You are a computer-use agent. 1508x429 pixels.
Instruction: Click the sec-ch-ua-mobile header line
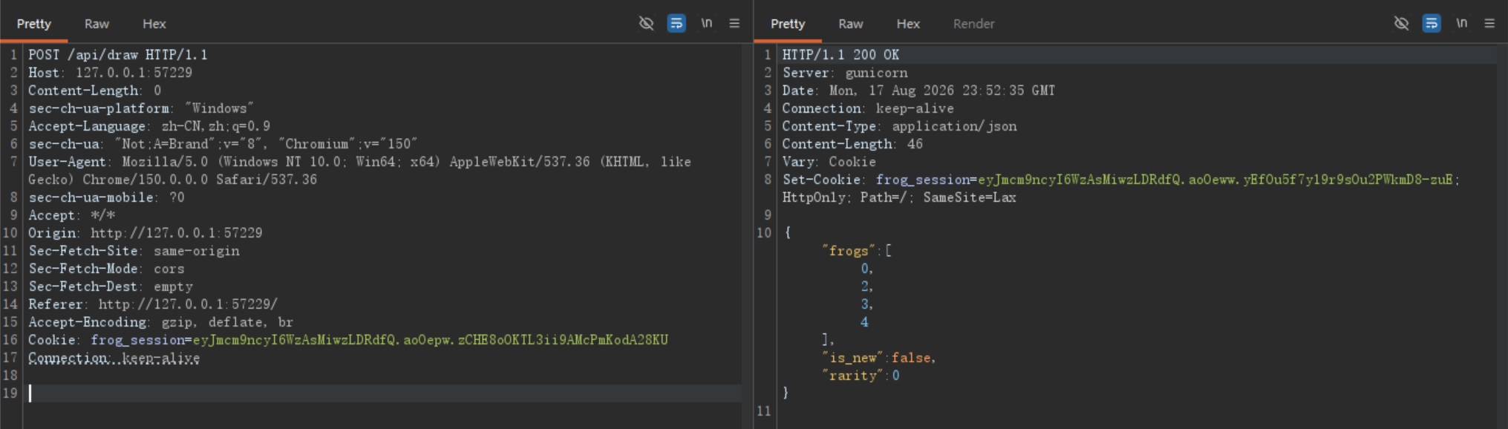pos(106,197)
